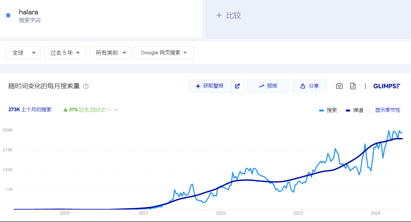411x222 pixels.
Task: Click the help question mark icon
Action: [86, 86]
